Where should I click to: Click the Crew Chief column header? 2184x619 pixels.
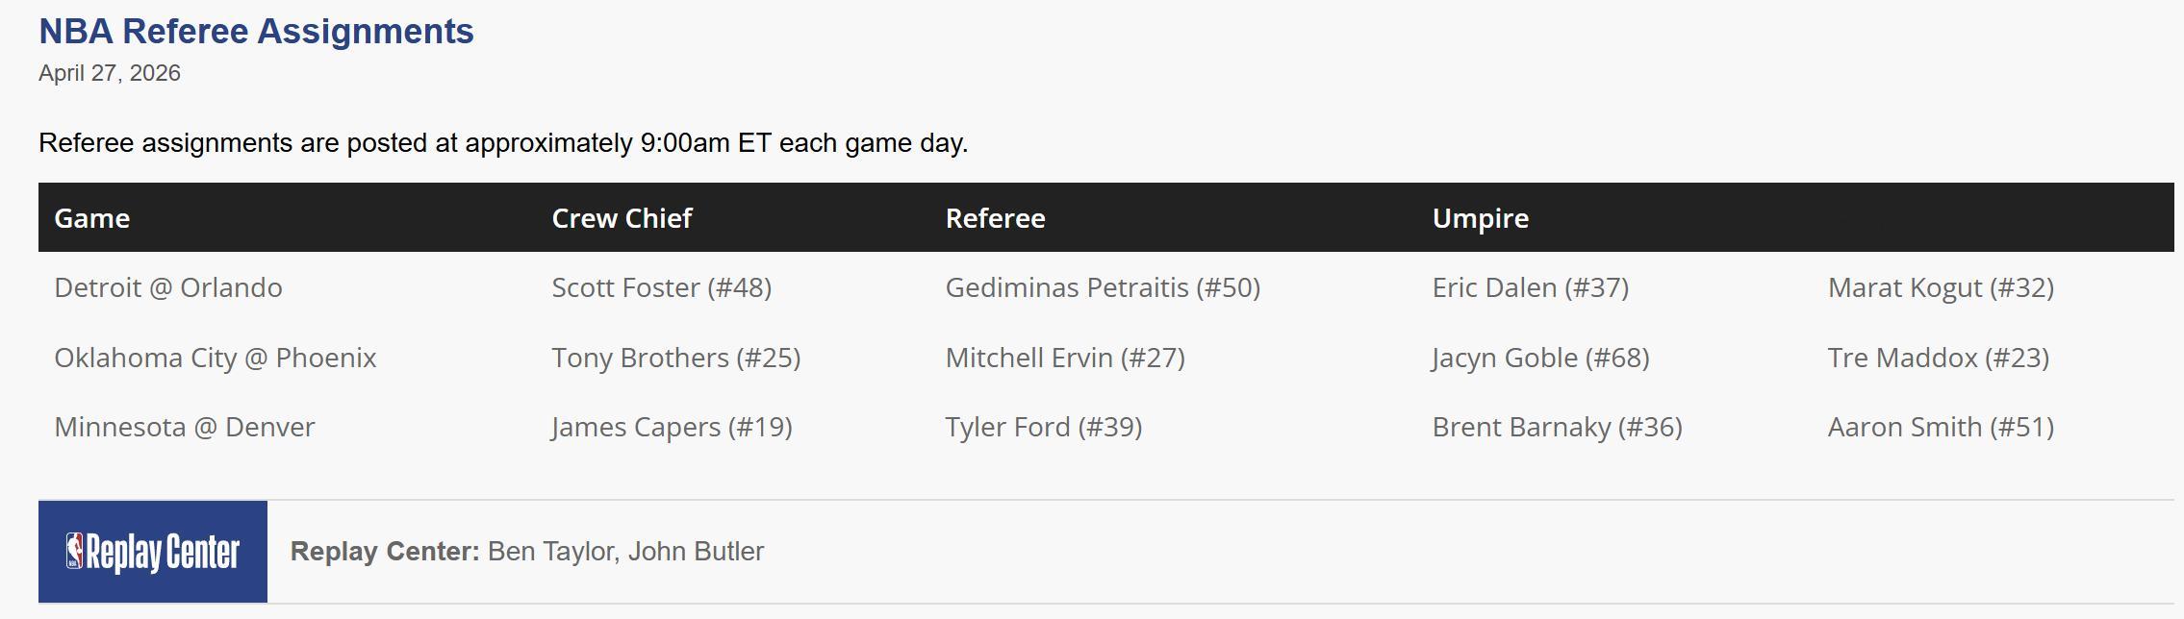pos(622,218)
